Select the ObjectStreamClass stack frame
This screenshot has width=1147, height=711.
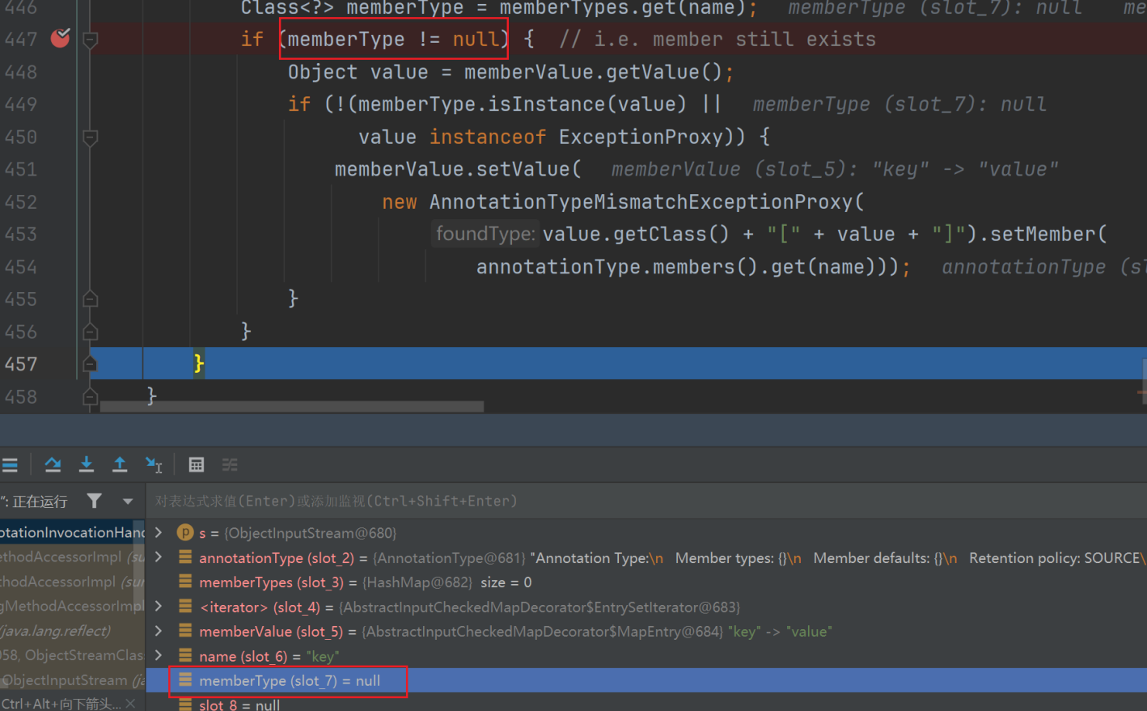tap(72, 654)
